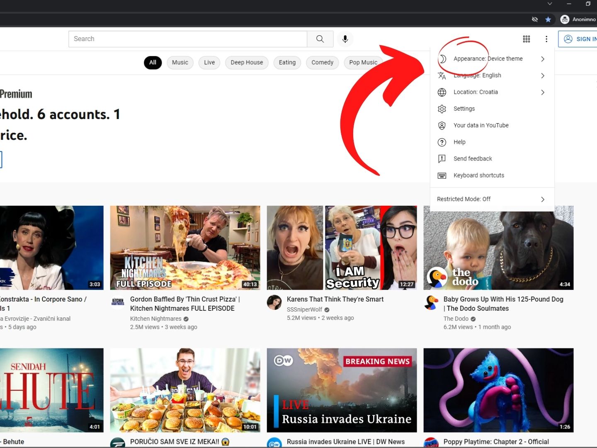Click the Language translate icon

442,75
